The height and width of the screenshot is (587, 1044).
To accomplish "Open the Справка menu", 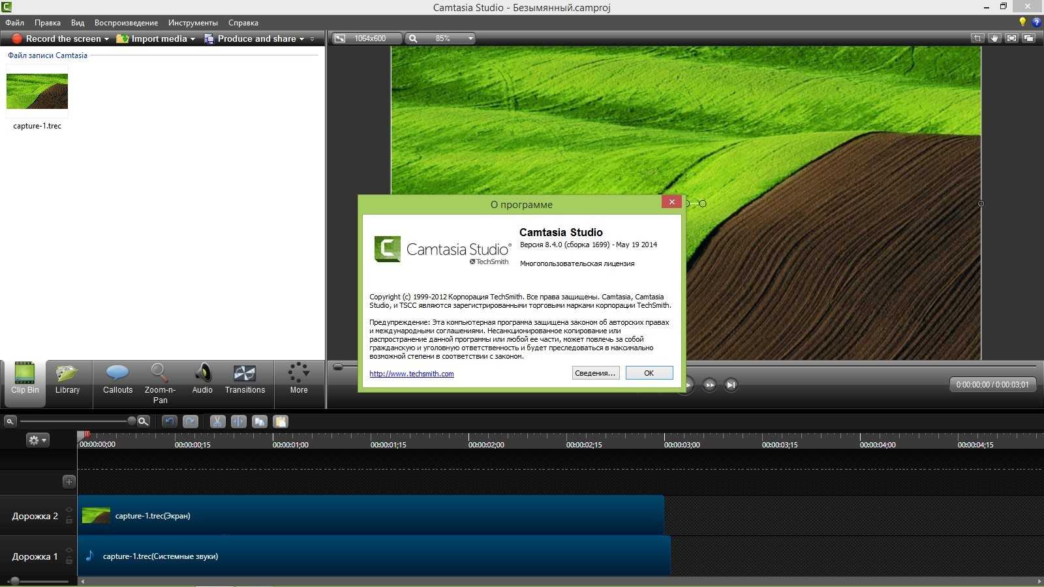I will point(243,23).
